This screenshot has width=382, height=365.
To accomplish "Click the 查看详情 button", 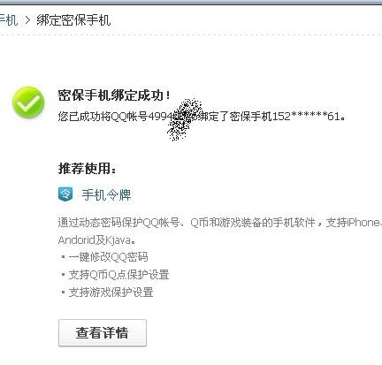I will [103, 332].
